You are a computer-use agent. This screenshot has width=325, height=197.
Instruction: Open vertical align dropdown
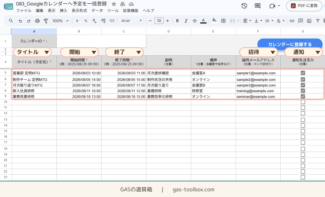point(258,21)
